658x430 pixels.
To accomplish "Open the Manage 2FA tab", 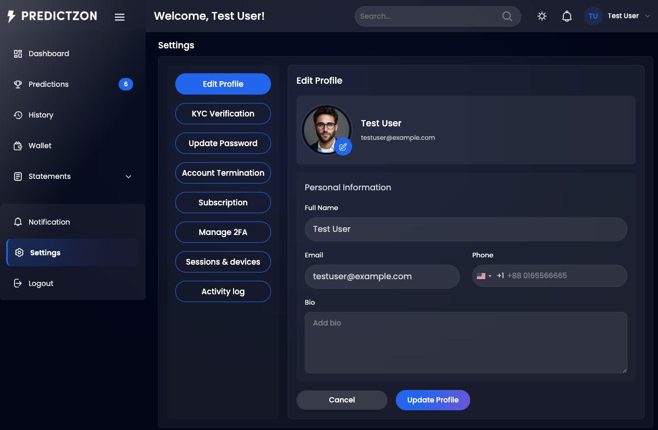I will click(223, 232).
